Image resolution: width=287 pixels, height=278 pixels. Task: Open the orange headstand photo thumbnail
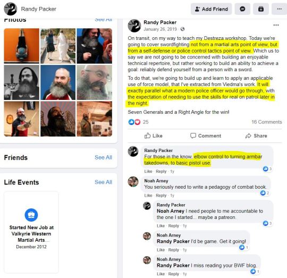[22, 46]
